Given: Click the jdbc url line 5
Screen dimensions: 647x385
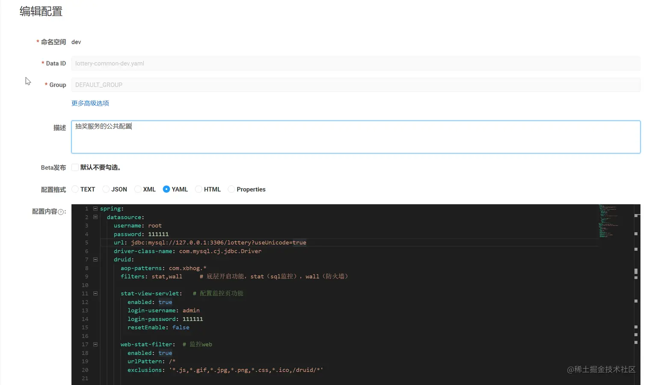Looking at the screenshot, I should tap(210, 243).
